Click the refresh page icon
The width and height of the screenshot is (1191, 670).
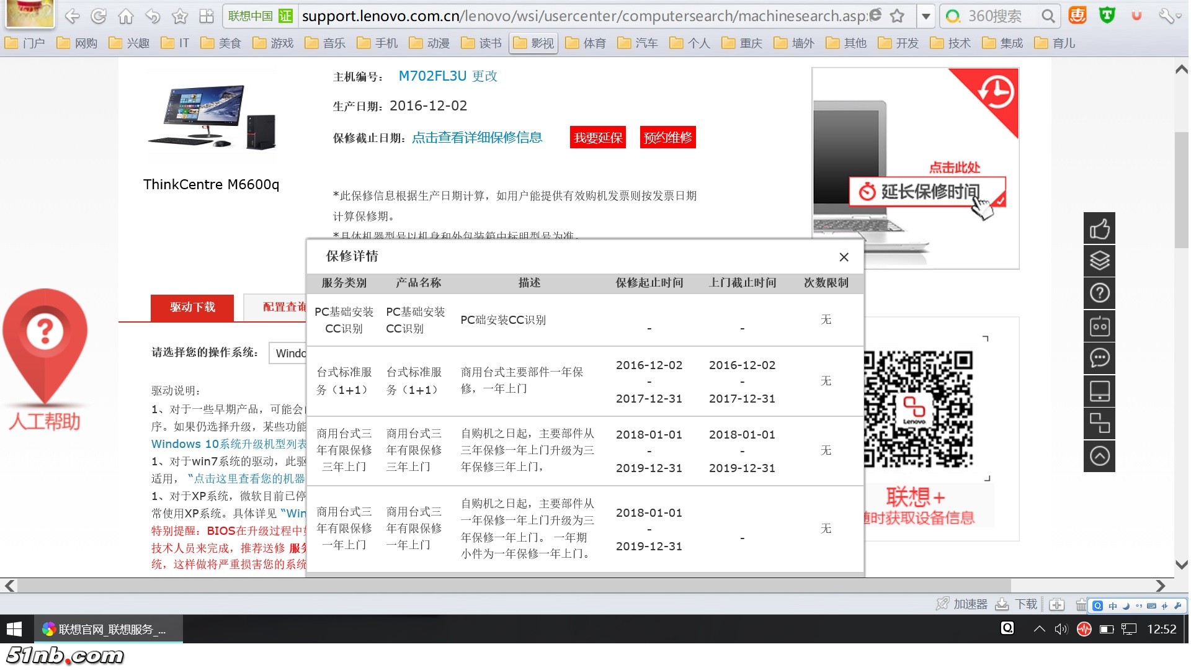pyautogui.click(x=99, y=16)
